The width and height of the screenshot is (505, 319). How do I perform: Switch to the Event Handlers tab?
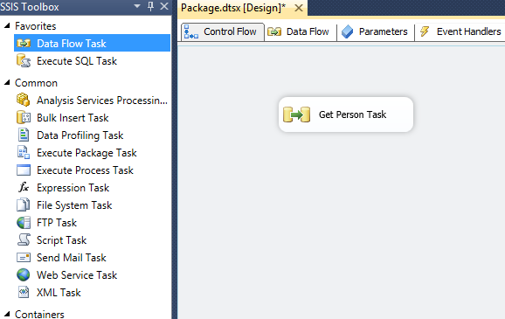coord(460,31)
